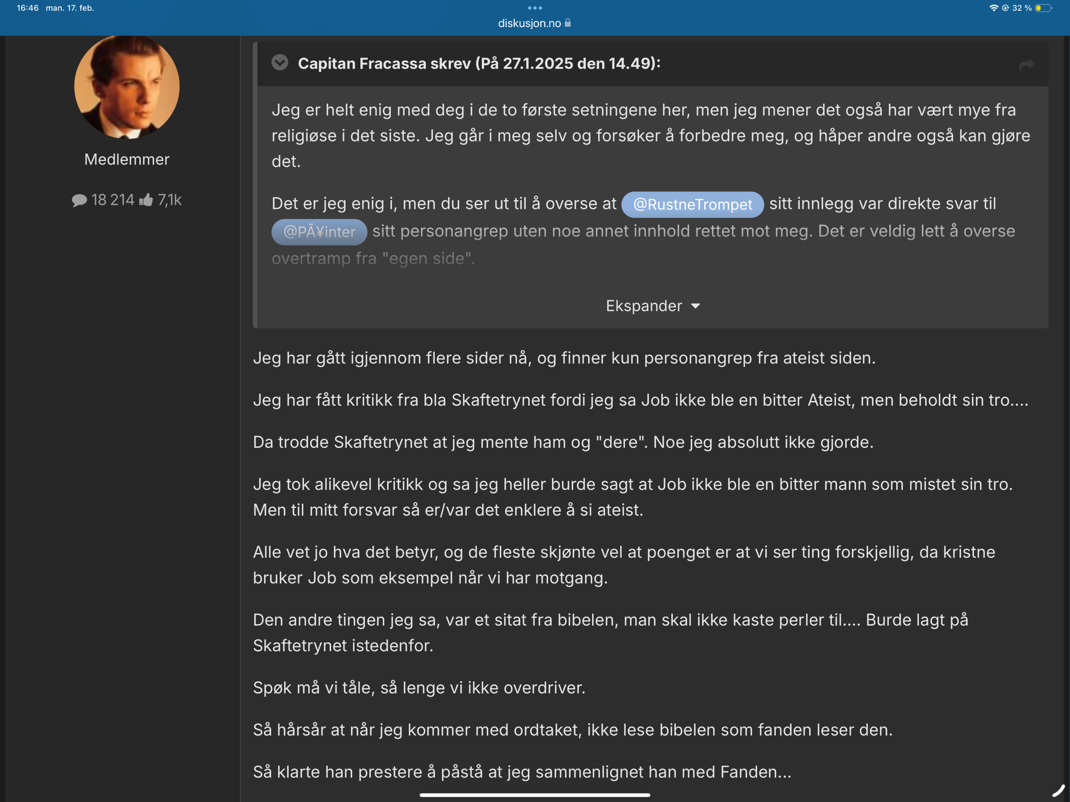
Task: Tap the battery indicator icon
Action: point(1043,8)
